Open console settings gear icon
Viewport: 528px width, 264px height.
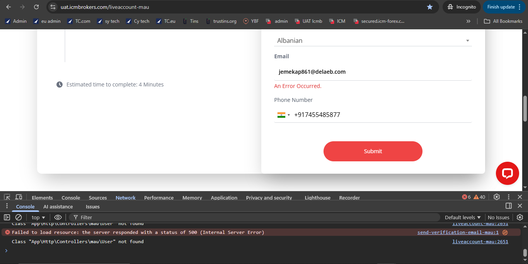tap(520, 217)
